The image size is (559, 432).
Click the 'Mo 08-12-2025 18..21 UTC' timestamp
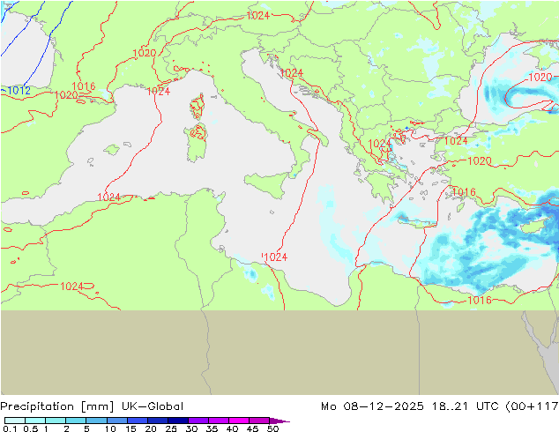(x=412, y=406)
